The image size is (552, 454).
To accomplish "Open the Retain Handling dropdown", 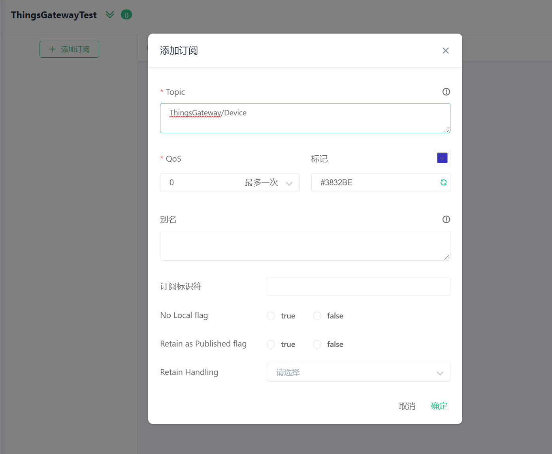I will [358, 372].
